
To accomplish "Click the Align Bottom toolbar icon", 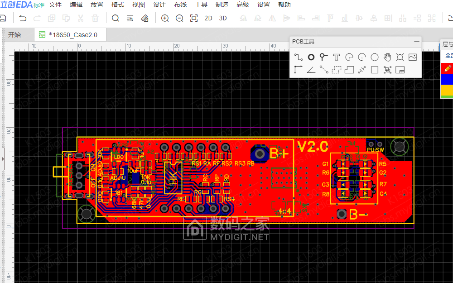I will (345, 18).
